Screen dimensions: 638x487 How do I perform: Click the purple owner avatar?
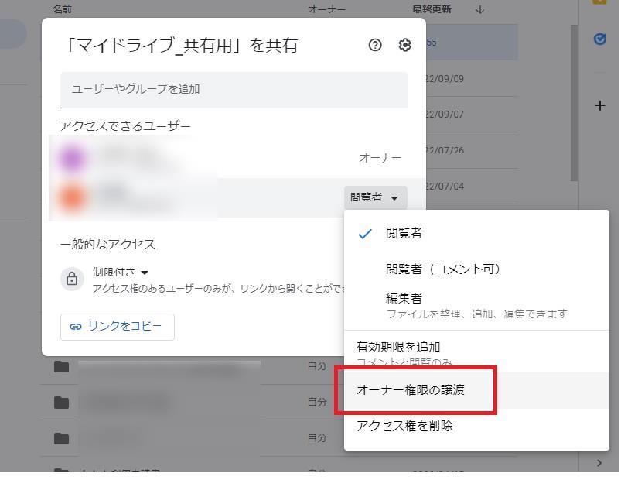tap(72, 158)
